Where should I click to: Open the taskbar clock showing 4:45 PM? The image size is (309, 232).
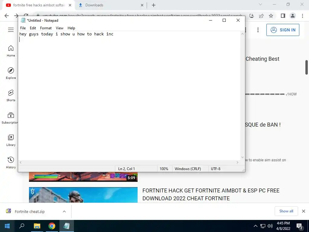(283, 226)
